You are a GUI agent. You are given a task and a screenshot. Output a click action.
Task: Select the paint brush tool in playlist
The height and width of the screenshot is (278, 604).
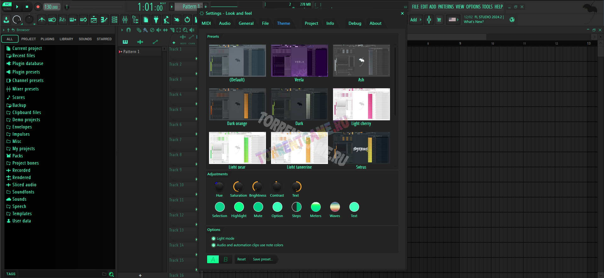click(x=145, y=30)
